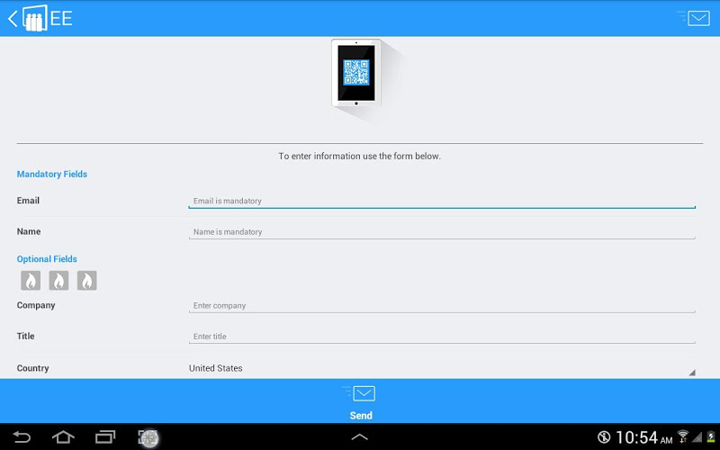720x450 pixels.
Task: Focus the Enter title field
Action: point(442,336)
